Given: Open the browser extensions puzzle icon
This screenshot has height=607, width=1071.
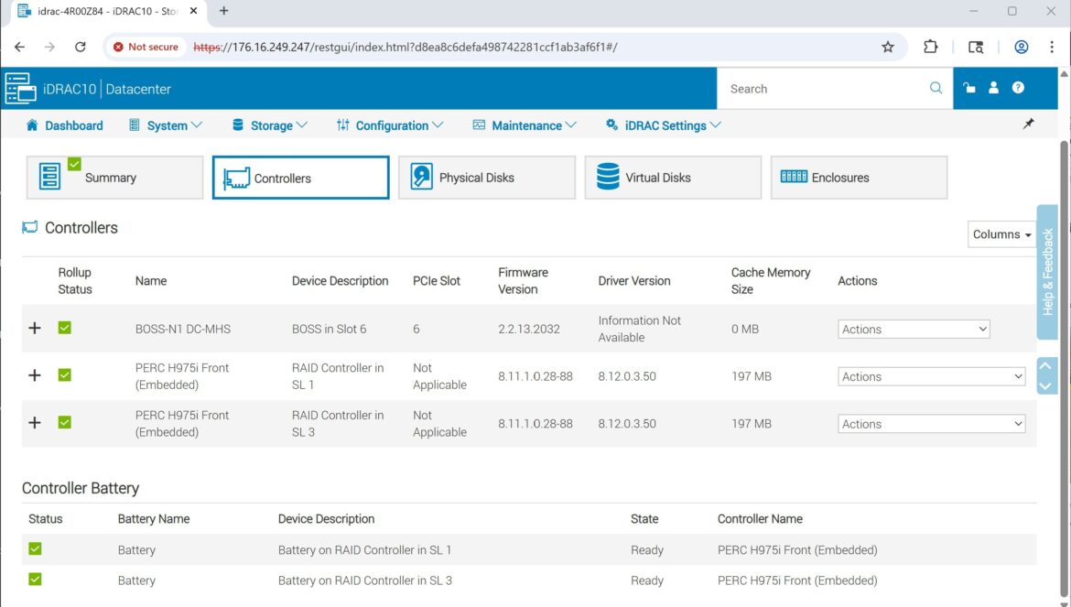Looking at the screenshot, I should [x=931, y=47].
